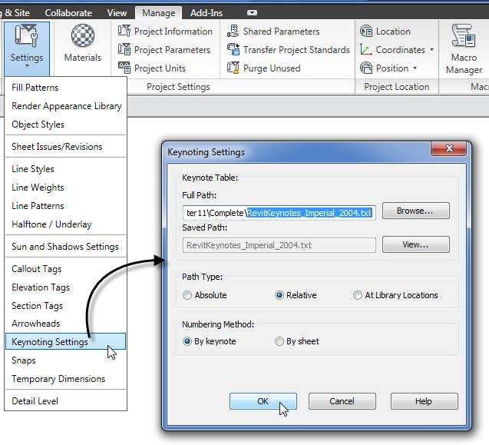
Task: Open the Materials sphere icon
Action: 83,35
